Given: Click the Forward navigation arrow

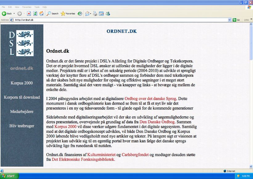Looking at the screenshot, I should 19,14.
